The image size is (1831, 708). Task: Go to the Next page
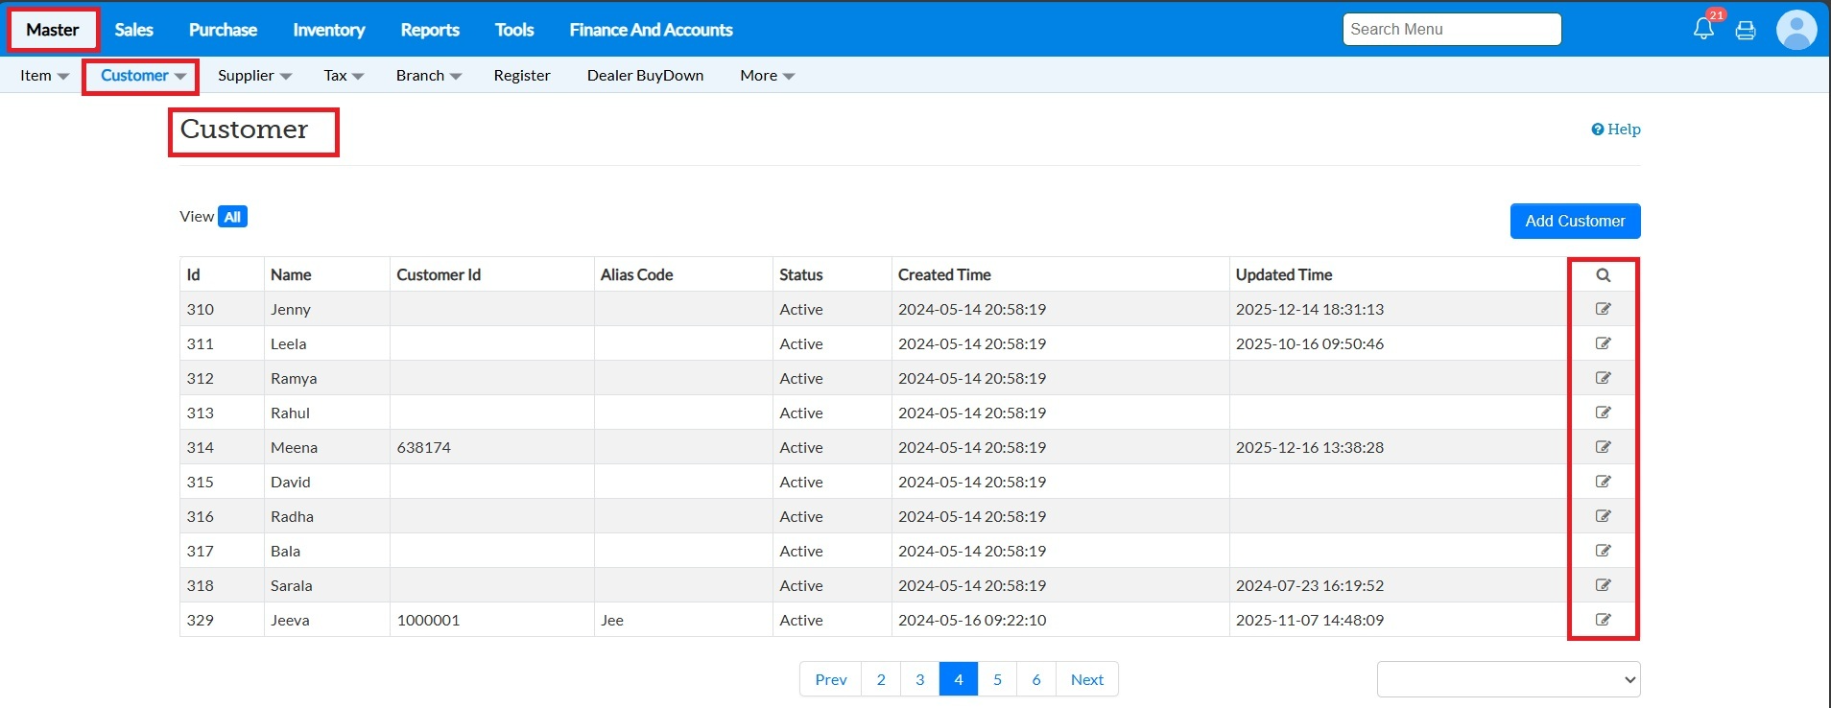coord(1086,679)
